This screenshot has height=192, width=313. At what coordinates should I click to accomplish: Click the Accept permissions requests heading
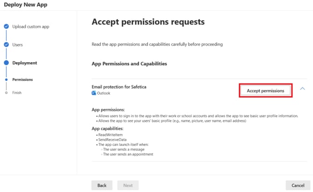(x=148, y=22)
